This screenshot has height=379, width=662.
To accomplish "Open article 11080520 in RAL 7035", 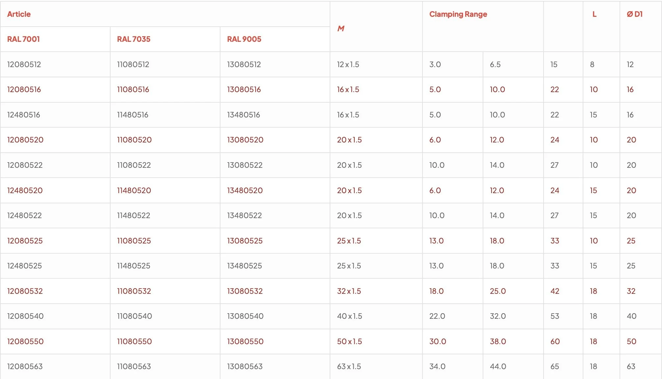I will tap(134, 140).
